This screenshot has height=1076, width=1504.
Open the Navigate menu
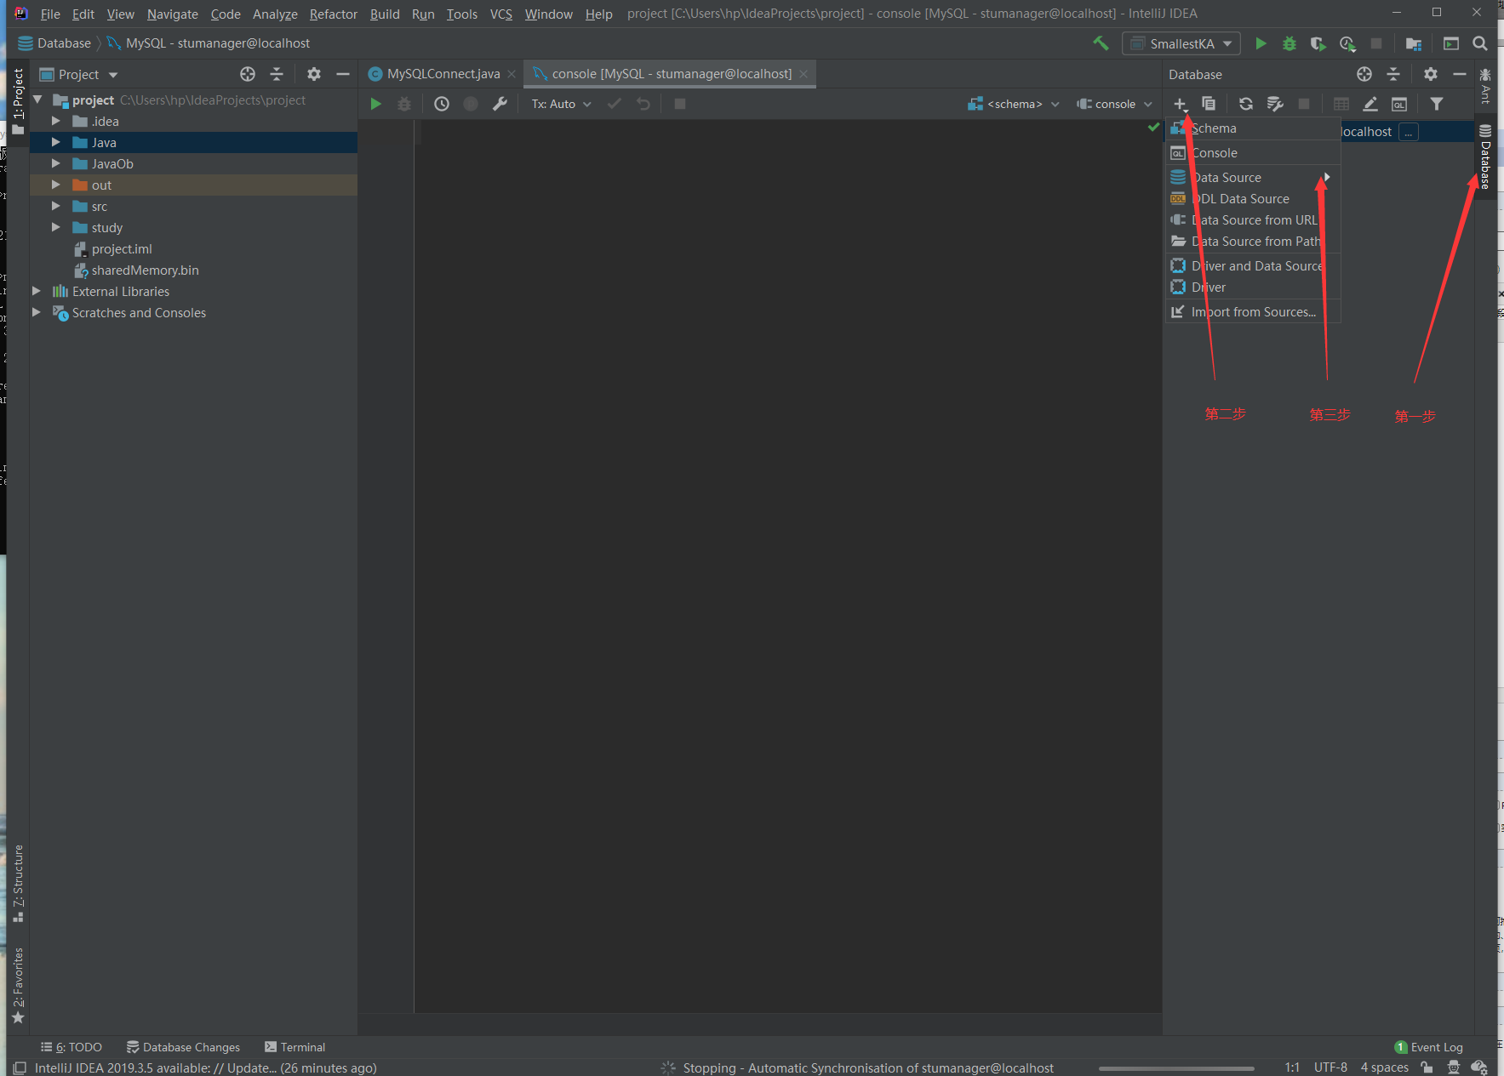pyautogui.click(x=172, y=14)
